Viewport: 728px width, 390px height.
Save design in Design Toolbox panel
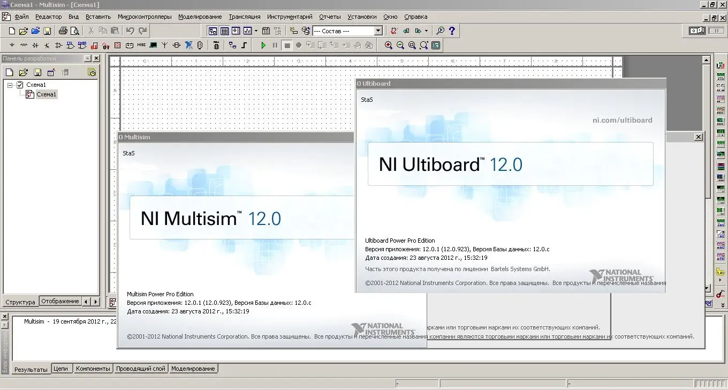pyautogui.click(x=37, y=72)
